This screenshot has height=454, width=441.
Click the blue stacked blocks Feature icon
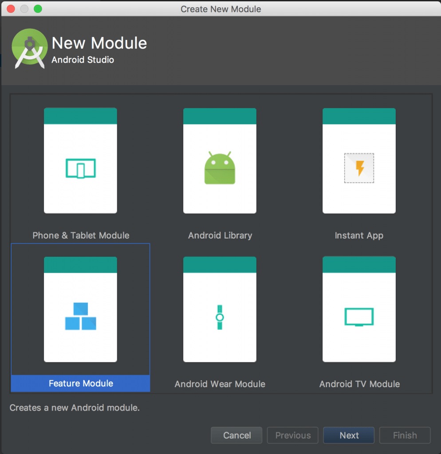tap(80, 316)
